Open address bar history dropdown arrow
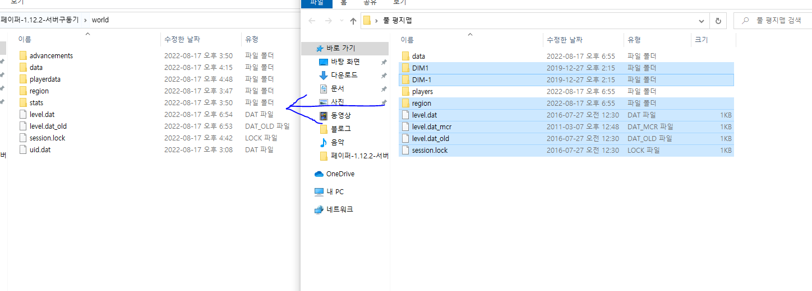The image size is (812, 291). tap(702, 21)
